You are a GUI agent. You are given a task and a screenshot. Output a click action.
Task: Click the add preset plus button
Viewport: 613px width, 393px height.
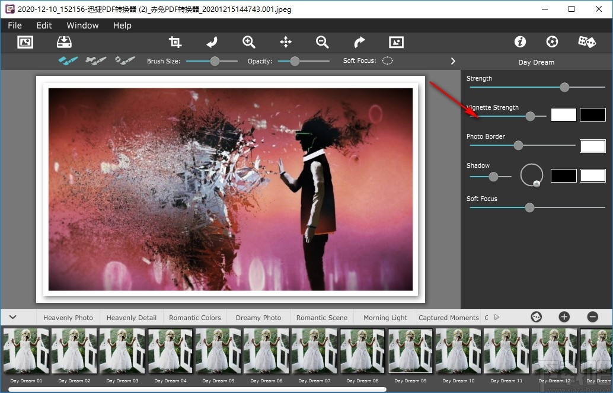(x=564, y=317)
